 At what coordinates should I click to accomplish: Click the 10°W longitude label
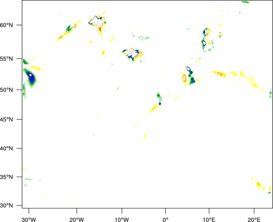click(x=122, y=220)
